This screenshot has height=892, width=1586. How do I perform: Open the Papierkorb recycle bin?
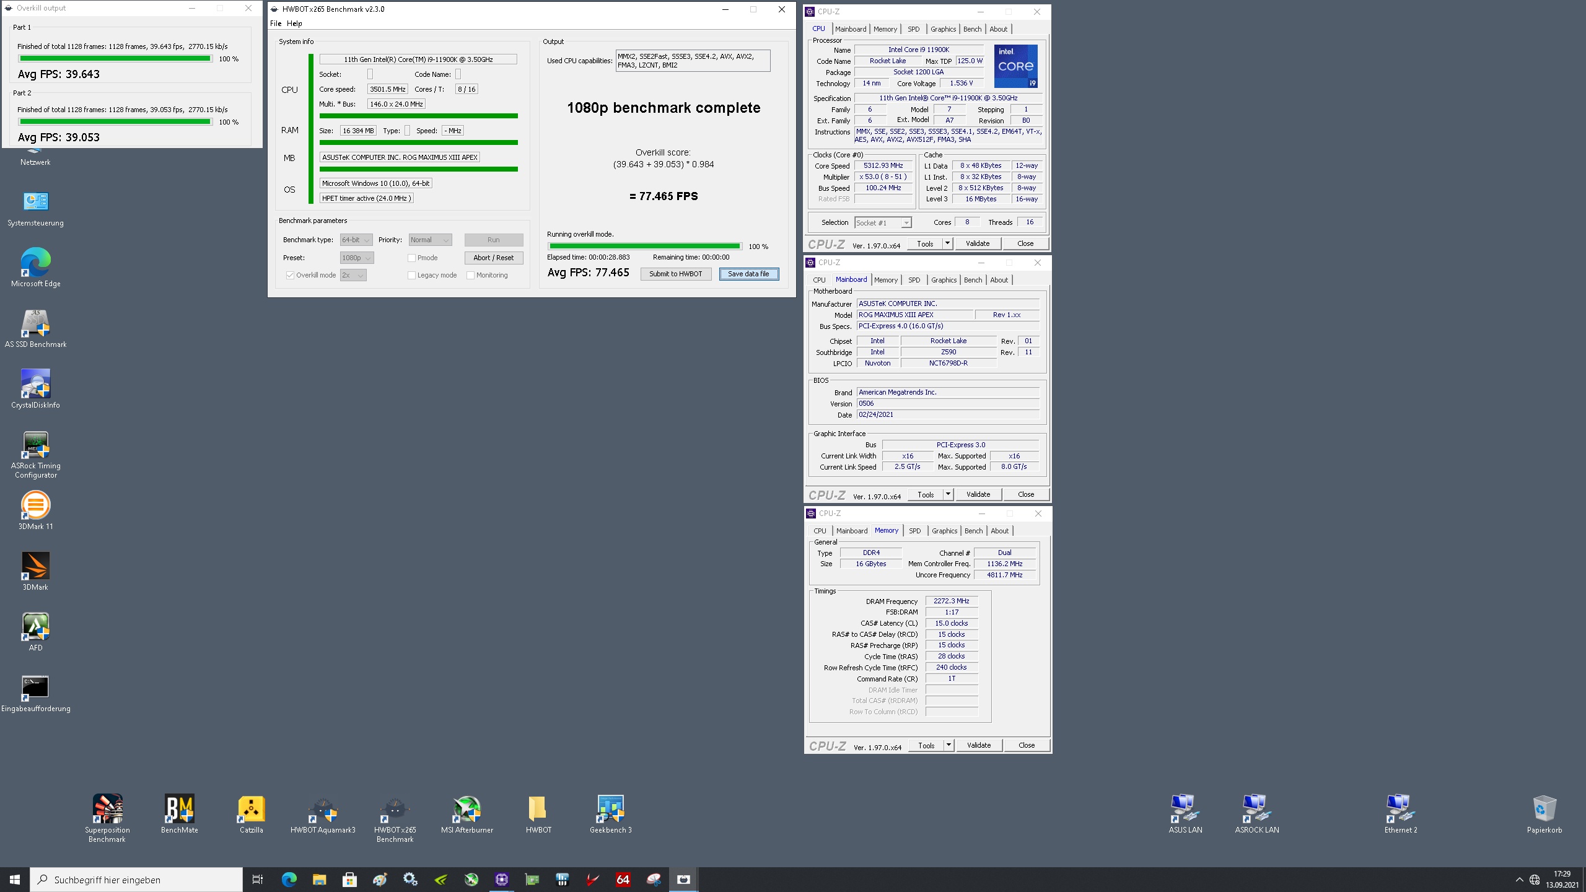tap(1544, 814)
